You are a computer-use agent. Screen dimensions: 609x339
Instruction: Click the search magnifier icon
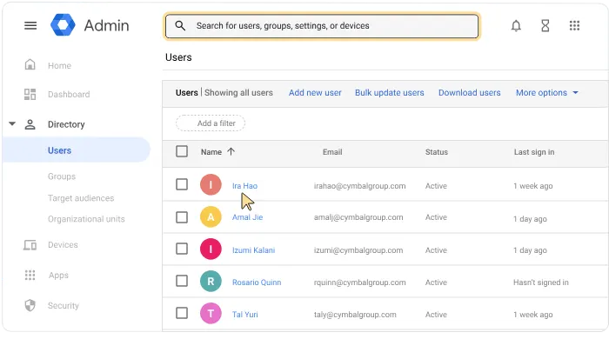(180, 25)
